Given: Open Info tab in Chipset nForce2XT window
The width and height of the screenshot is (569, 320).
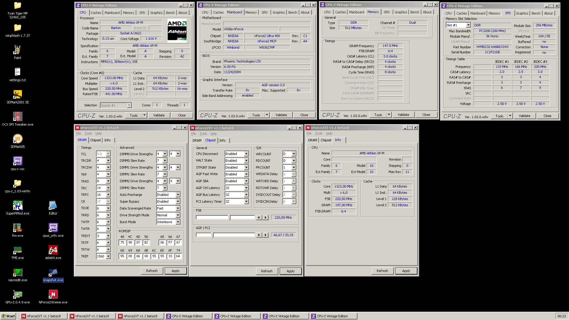Looking at the screenshot, I should tap(222, 140).
